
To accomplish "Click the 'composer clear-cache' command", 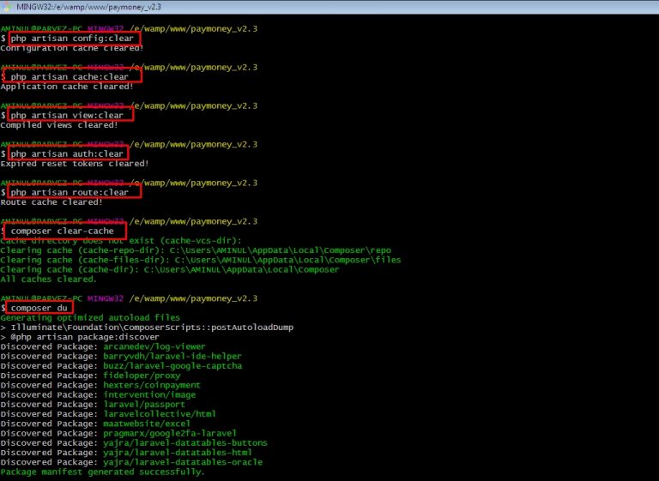I will point(66,231).
